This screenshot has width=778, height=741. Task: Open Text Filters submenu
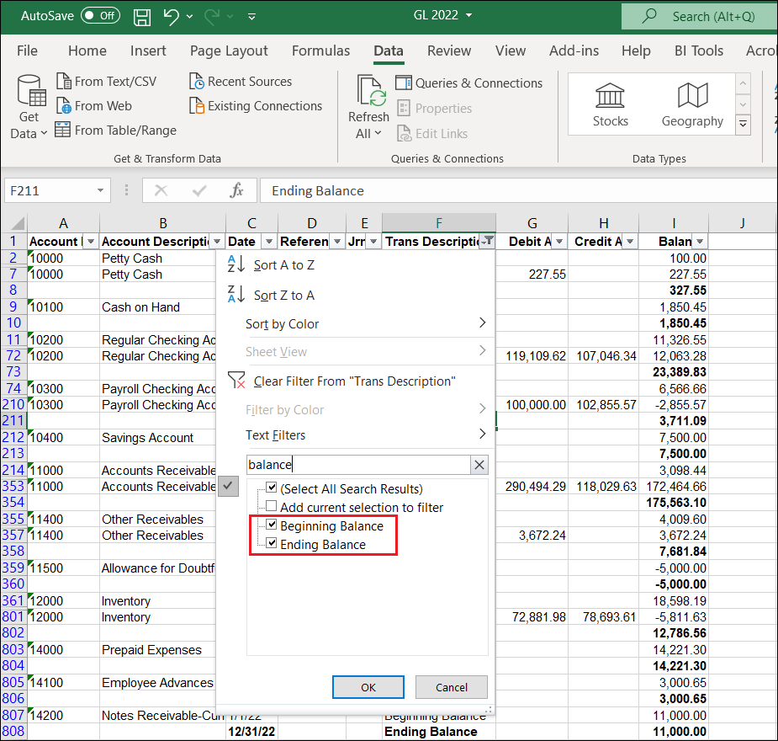click(355, 435)
